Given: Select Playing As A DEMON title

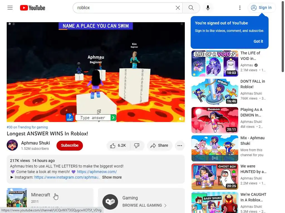Looking at the screenshot, I should 251,112.
